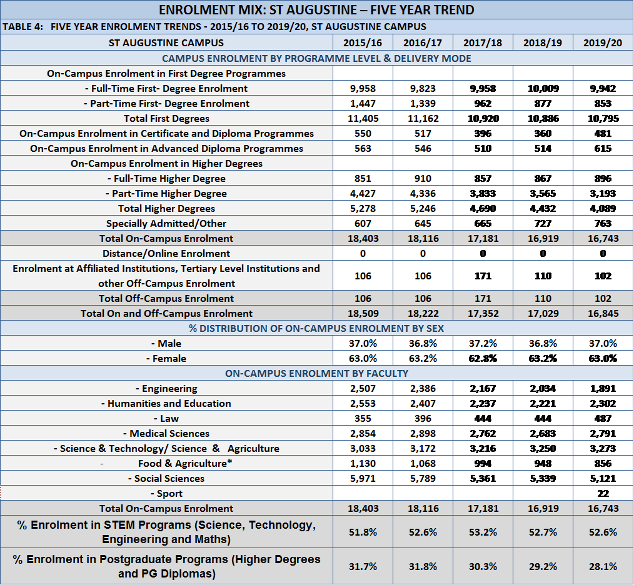Viewport: 634px width, 585px height.
Task: Select the value 11,405 in Total First Degrees
Action: click(x=363, y=119)
